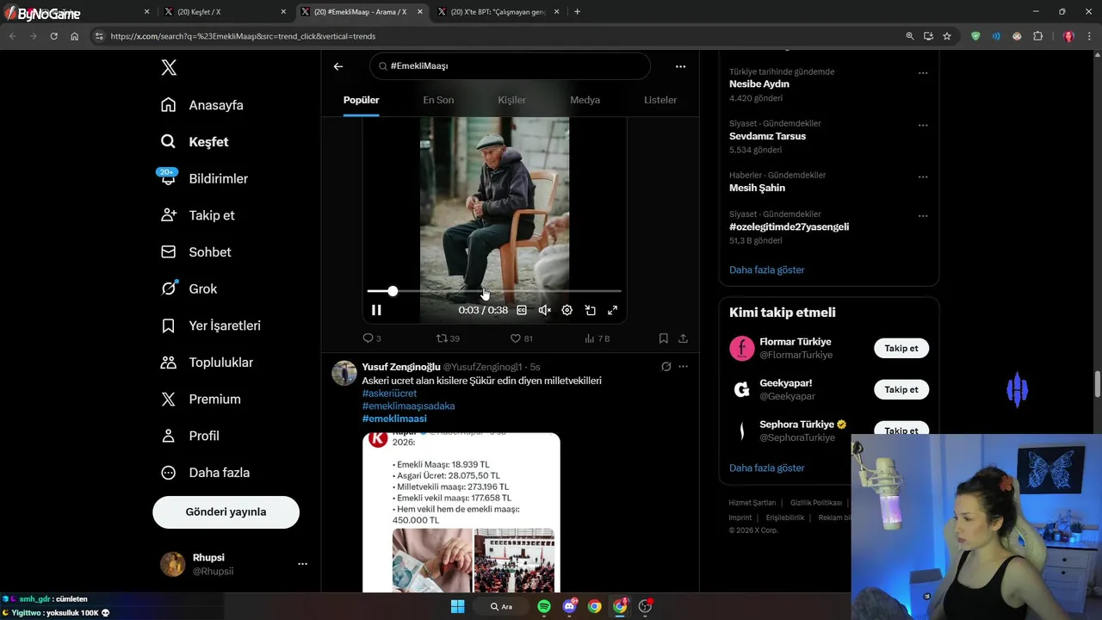Show more trends Daha fazla göster
This screenshot has height=620, width=1102.
(x=766, y=270)
